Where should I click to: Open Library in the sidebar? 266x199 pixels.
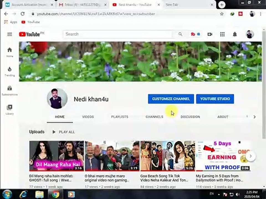click(9, 110)
